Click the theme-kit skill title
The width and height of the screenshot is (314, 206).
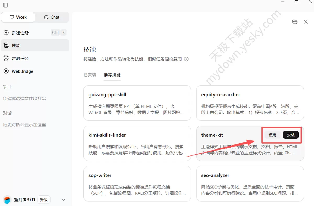pyautogui.click(x=212, y=135)
